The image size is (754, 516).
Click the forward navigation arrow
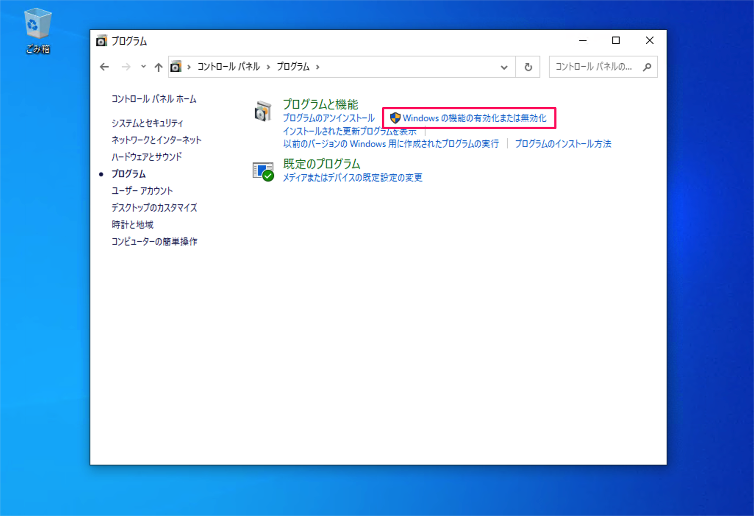(x=126, y=67)
